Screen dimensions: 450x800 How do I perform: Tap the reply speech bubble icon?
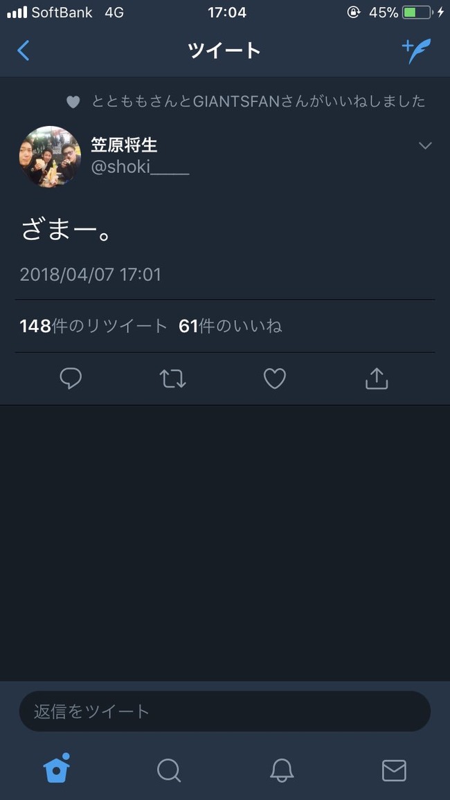pos(71,379)
